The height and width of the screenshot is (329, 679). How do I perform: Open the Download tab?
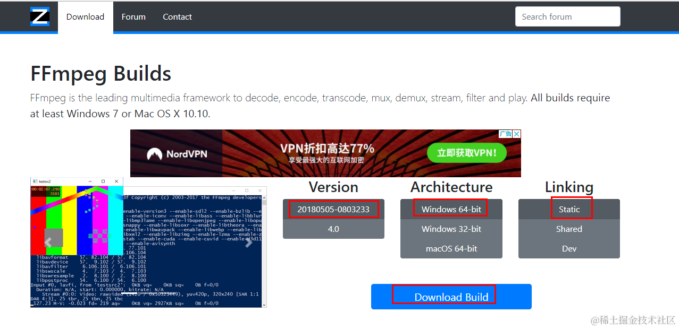[85, 17]
